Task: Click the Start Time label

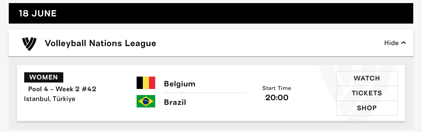Action: pyautogui.click(x=277, y=88)
